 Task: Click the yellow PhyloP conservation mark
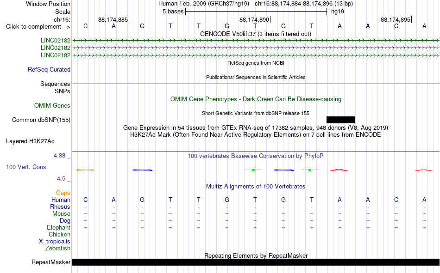point(85,170)
